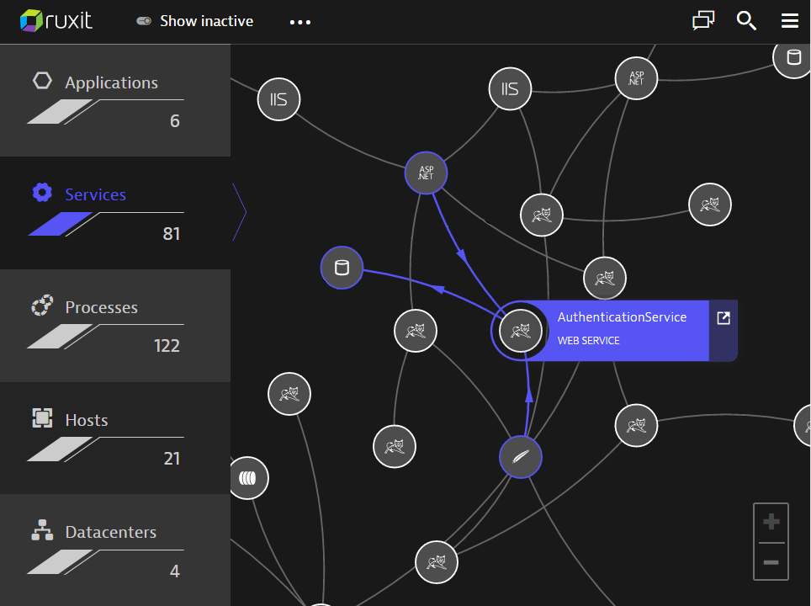The height and width of the screenshot is (606, 811).
Task: Click the Processes count 122
Action: coord(167,346)
